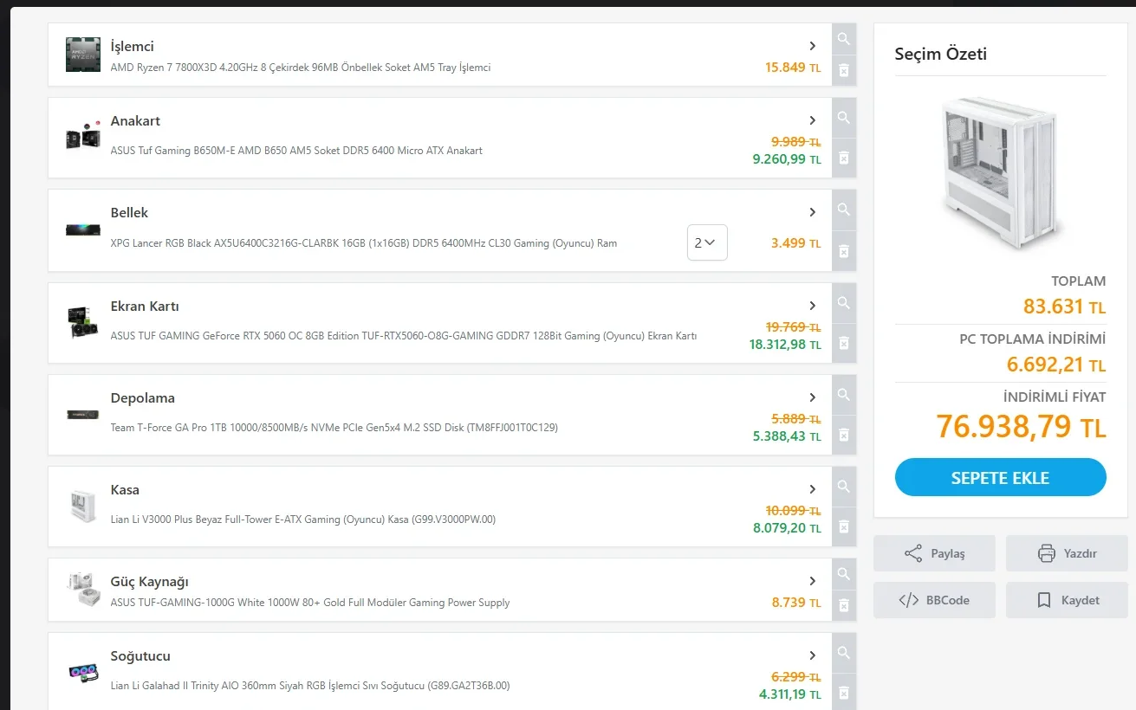Click the Paylaş share button
The width and height of the screenshot is (1136, 710).
[934, 553]
